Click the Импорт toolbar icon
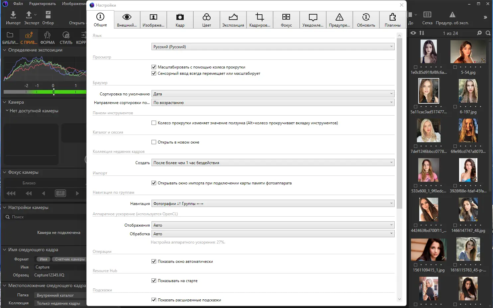The width and height of the screenshot is (493, 308). [x=13, y=15]
